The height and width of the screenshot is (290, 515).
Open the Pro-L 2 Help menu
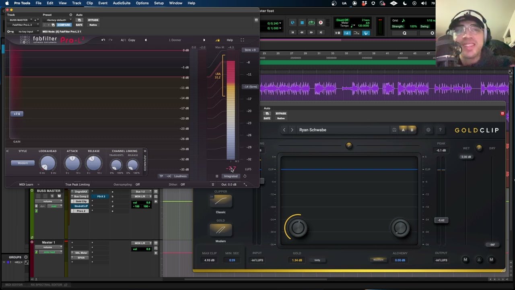coord(230,40)
